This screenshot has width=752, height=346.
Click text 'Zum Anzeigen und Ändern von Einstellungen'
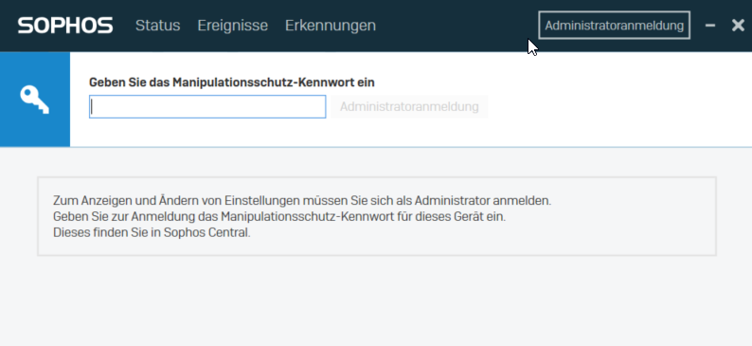click(176, 201)
